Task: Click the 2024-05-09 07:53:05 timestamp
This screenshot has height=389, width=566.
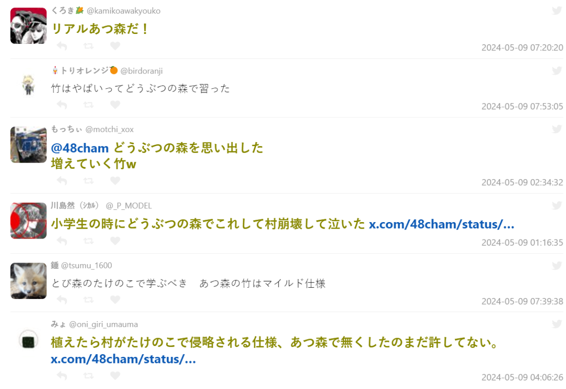Action: pyautogui.click(x=522, y=106)
